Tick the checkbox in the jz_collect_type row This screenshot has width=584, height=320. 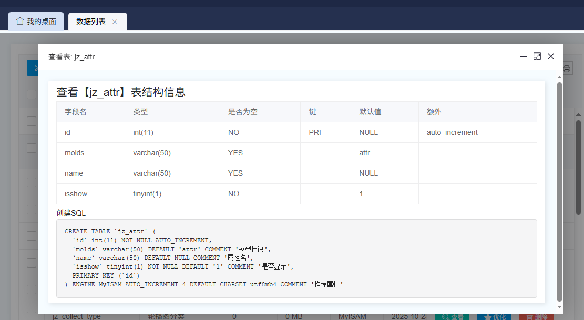pyautogui.click(x=32, y=316)
